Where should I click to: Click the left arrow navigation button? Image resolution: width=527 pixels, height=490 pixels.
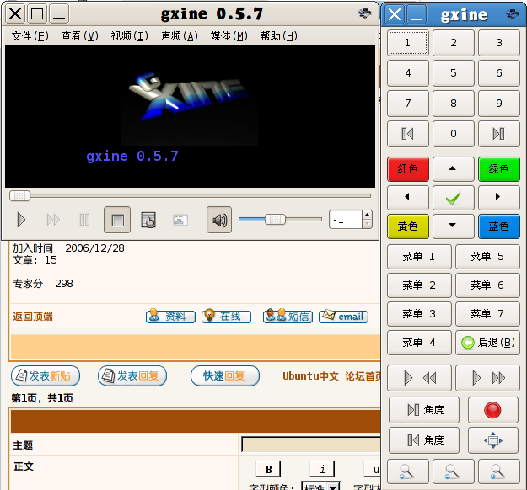point(408,197)
